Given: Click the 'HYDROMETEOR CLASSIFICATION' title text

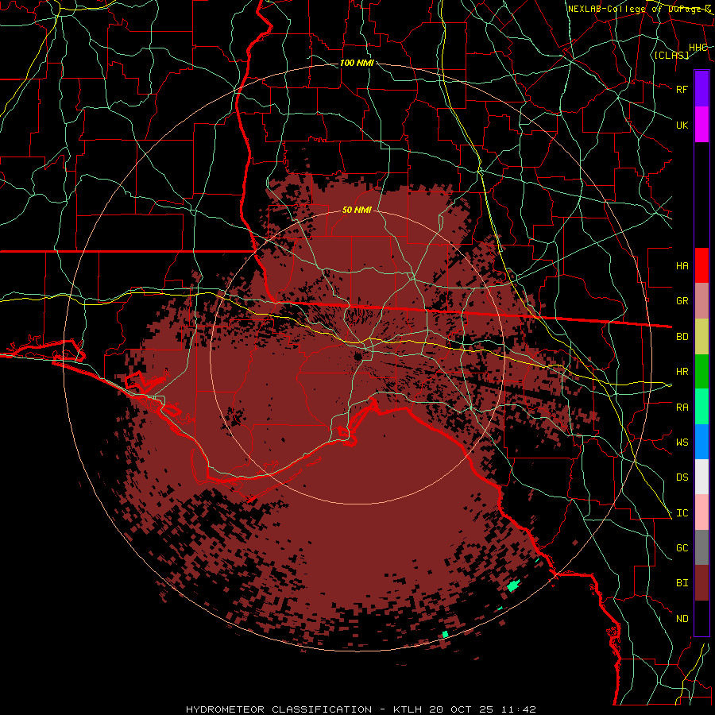Looking at the screenshot, I should (x=279, y=709).
